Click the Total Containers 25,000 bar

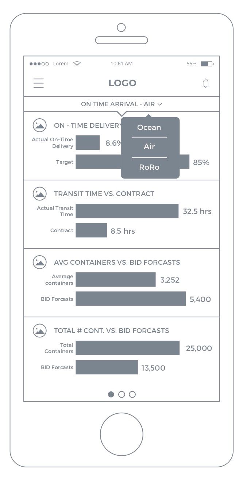pos(127,348)
